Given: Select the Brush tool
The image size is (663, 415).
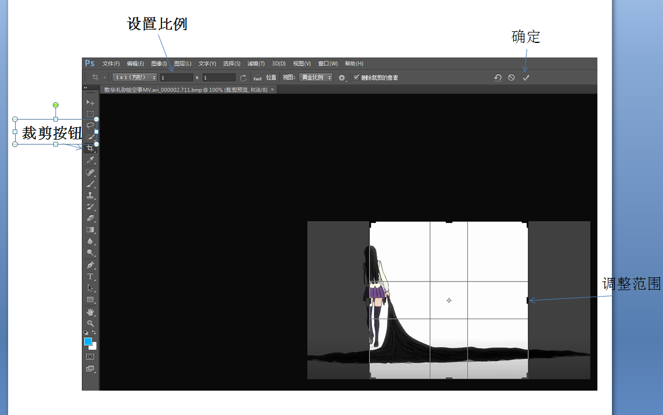Looking at the screenshot, I should (90, 184).
